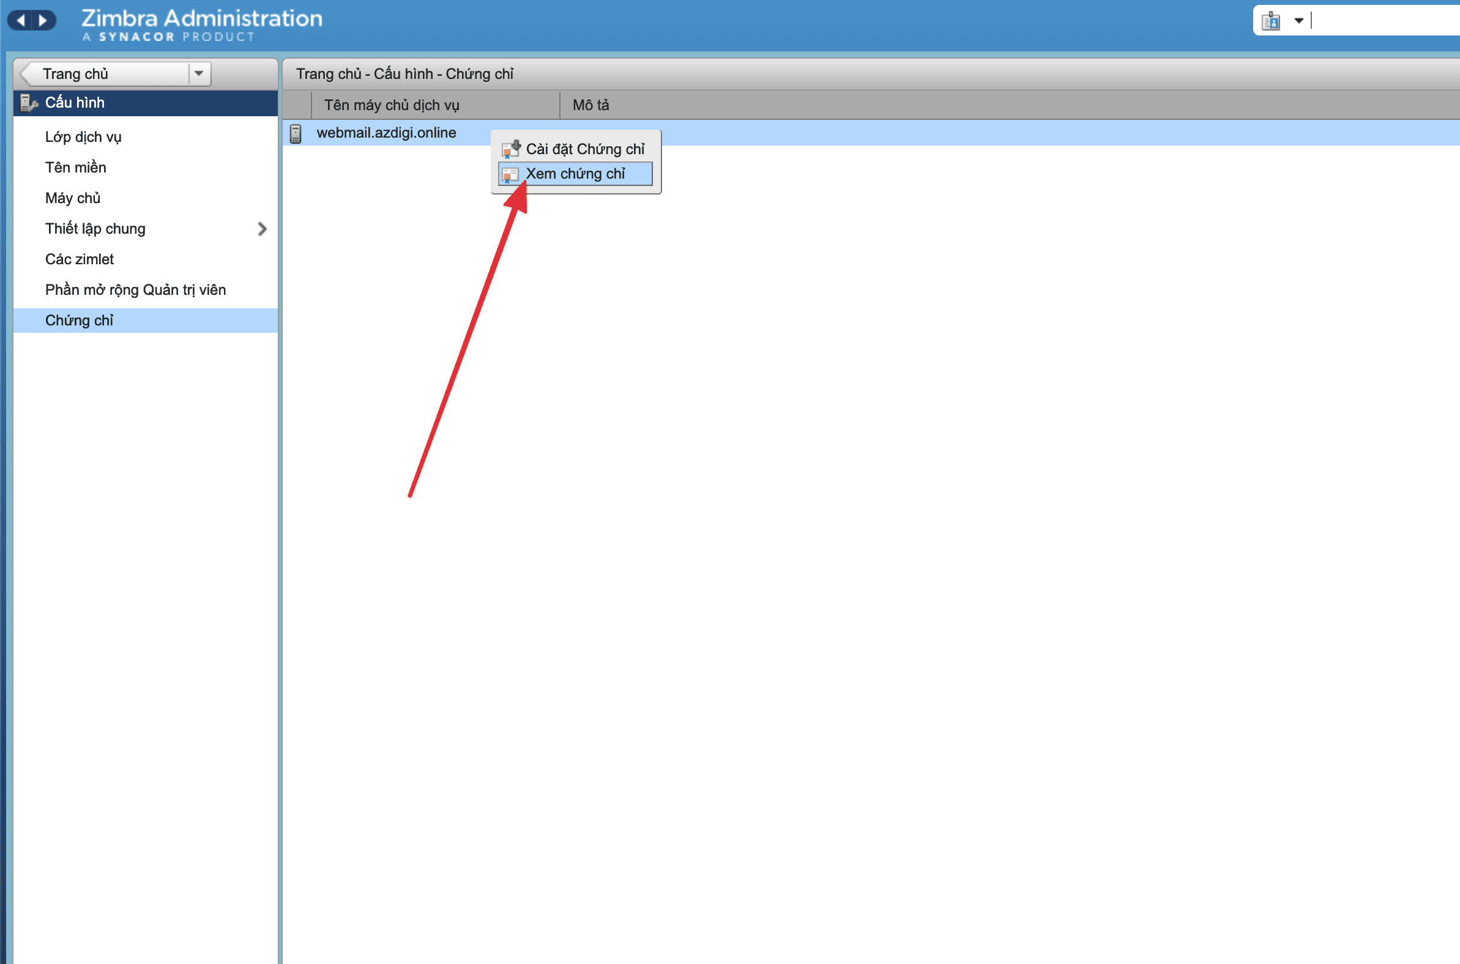Screen dimensions: 1460x964
Task: Choose Xem chứng chỉ from context menu
Action: 575,174
